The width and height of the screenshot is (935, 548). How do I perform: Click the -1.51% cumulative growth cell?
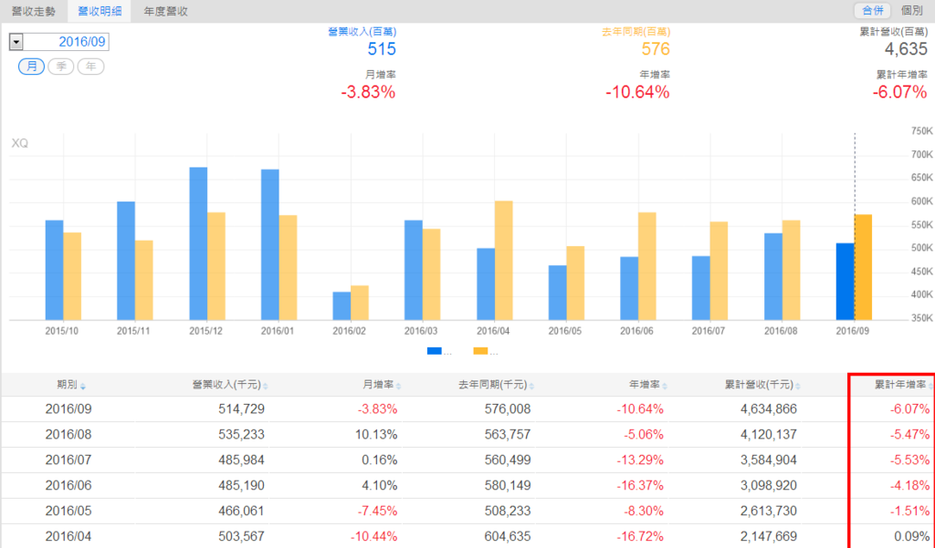pyautogui.click(x=909, y=511)
